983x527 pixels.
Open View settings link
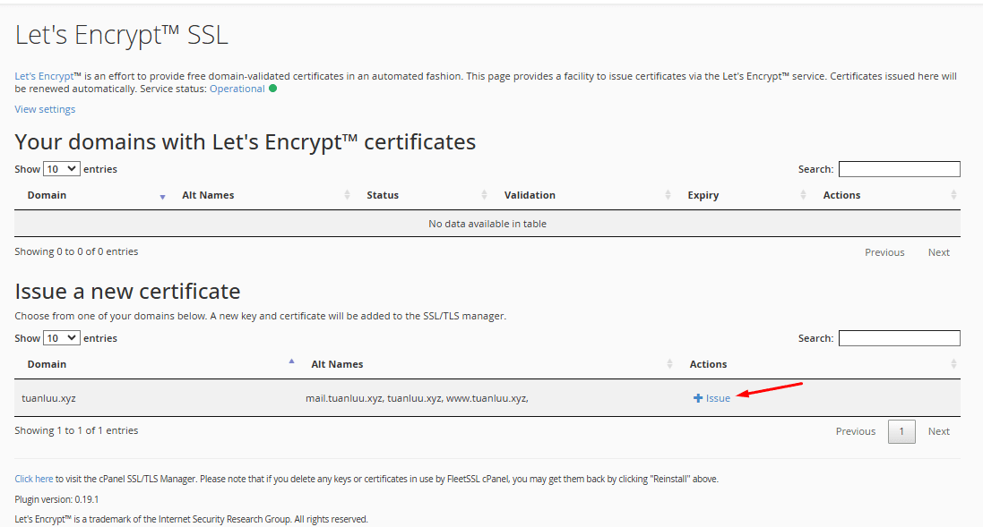click(x=45, y=109)
